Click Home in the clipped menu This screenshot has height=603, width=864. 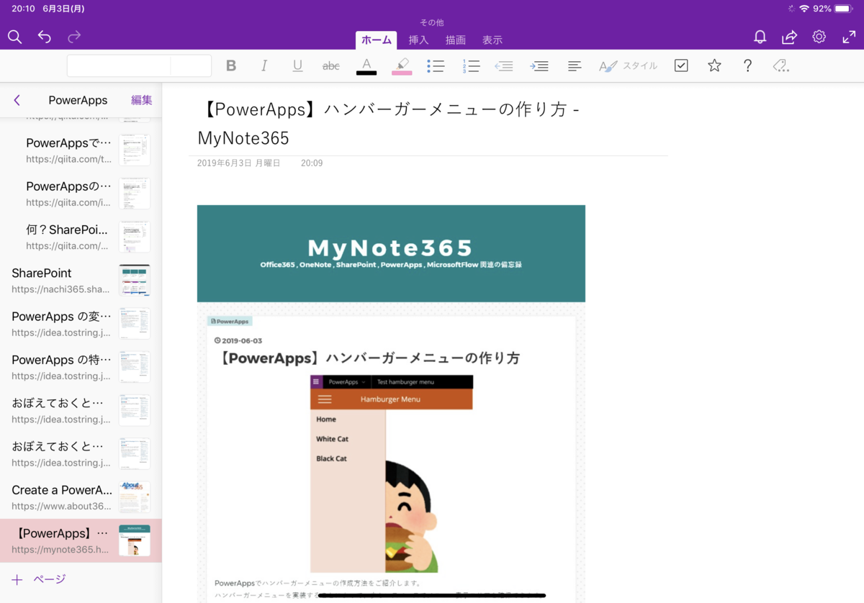326,419
